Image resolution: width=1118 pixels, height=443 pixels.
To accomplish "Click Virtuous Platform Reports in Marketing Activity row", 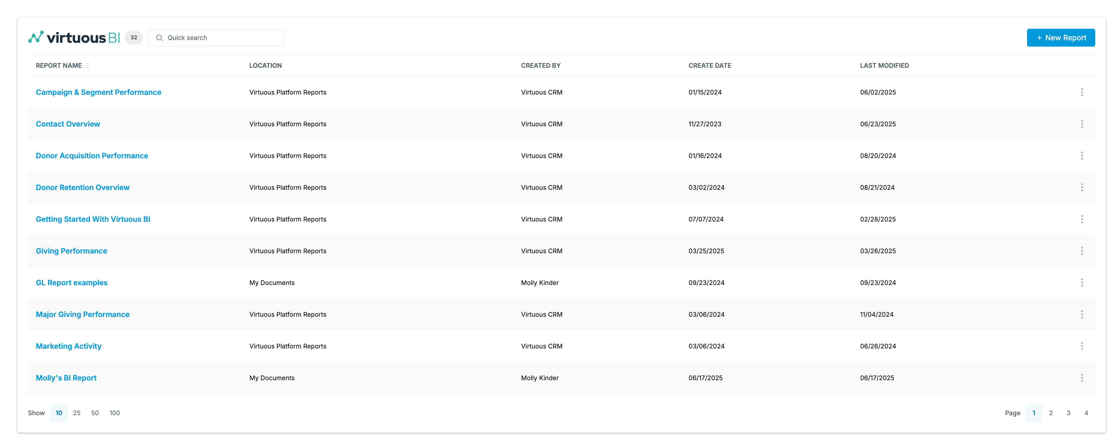I will pos(288,346).
